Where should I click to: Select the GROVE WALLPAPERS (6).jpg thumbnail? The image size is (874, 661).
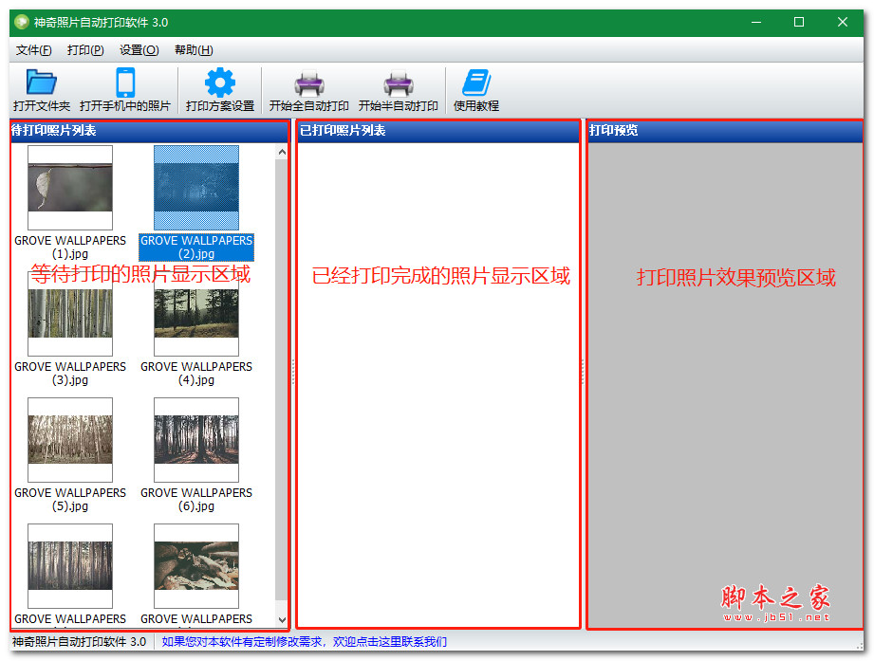(x=195, y=439)
